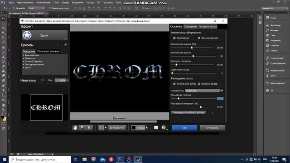Screen dimensions: 290x163
Task: Open the navigator view zoom dropdown
Action: click(68, 80)
